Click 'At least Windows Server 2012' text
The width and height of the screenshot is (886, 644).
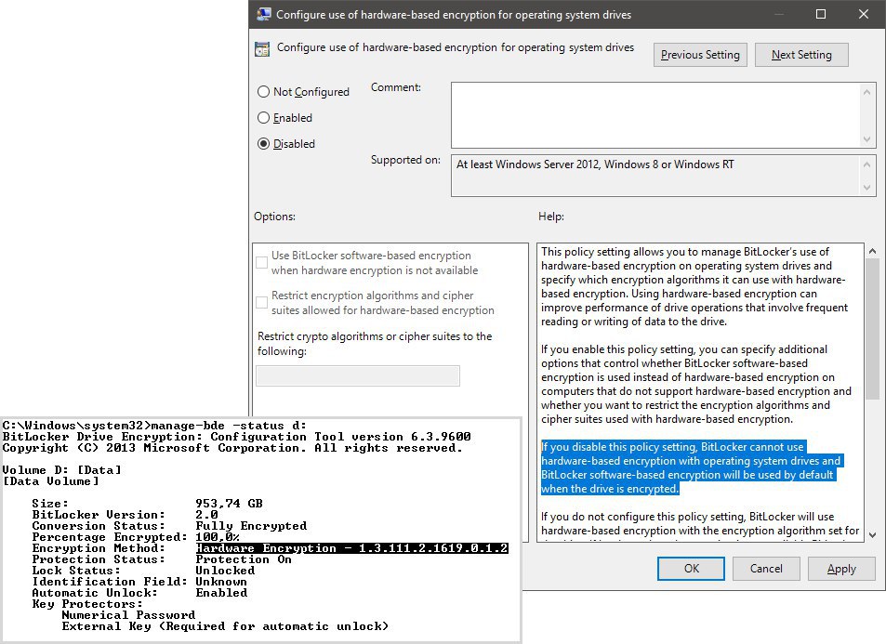tap(595, 164)
